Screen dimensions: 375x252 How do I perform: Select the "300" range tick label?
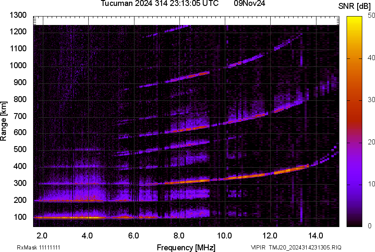pyautogui.click(x=20, y=183)
